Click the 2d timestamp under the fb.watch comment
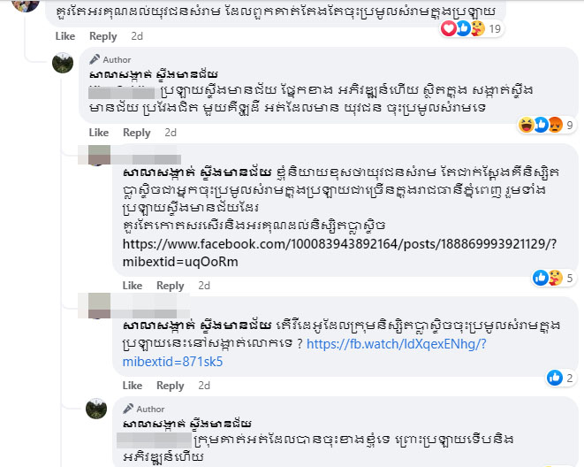The width and height of the screenshot is (584, 467). pos(204,386)
